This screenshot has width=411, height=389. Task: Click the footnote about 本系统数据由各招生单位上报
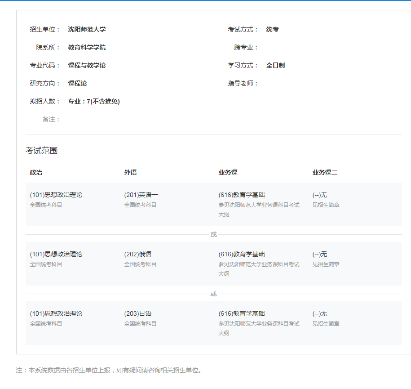click(x=109, y=371)
